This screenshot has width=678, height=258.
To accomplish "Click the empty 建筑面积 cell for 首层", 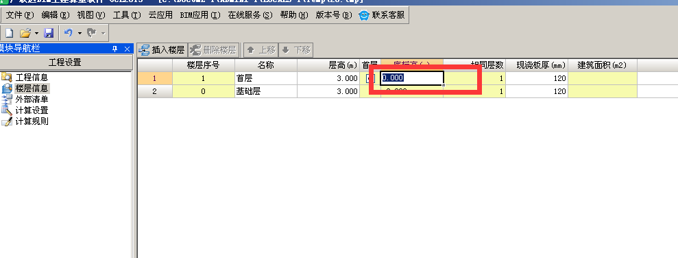I will pos(603,78).
